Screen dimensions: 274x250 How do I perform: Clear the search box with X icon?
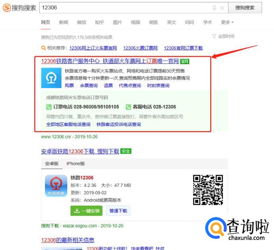click(222, 8)
